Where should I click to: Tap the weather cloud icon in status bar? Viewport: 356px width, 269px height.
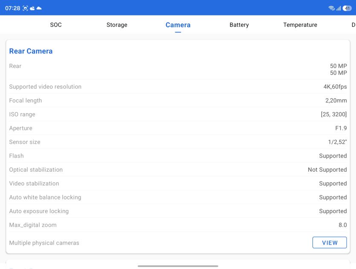(32, 9)
